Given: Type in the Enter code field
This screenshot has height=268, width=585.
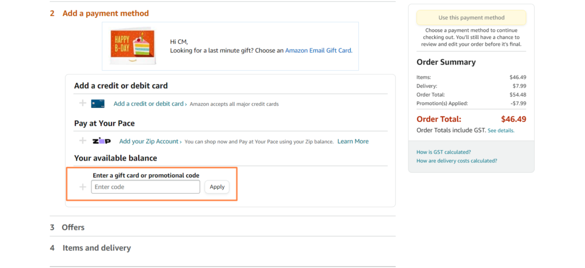Looking at the screenshot, I should 146,187.
